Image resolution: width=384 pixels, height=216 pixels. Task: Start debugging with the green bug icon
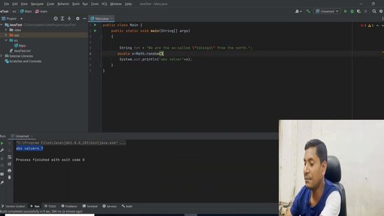352,11
